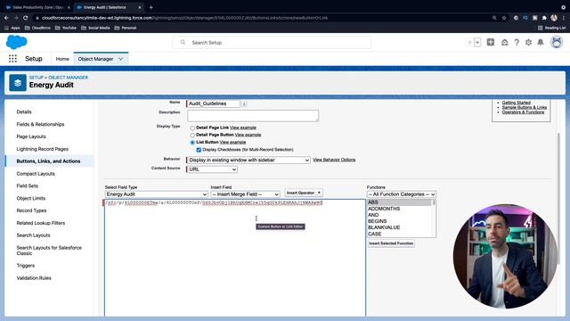Screen dimensions: 570x321
Task: Open the notifications bell icon
Action: [x=541, y=43]
